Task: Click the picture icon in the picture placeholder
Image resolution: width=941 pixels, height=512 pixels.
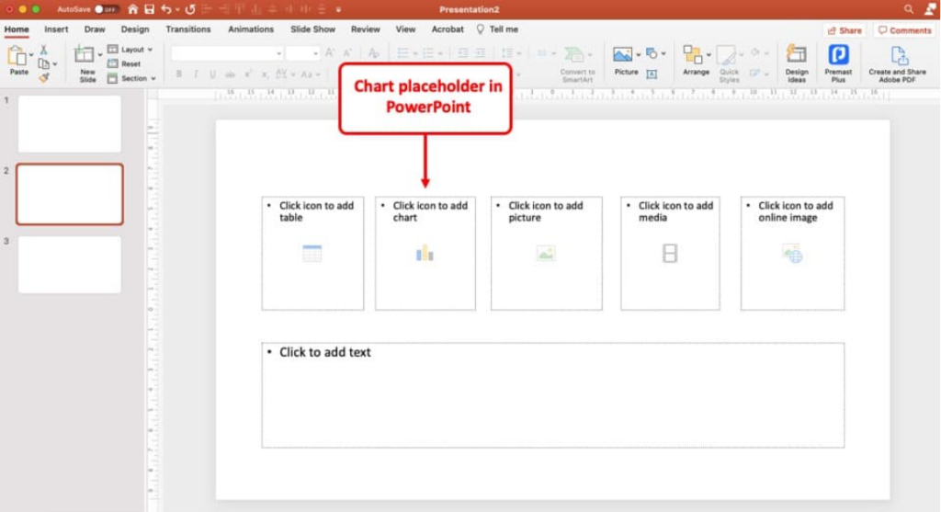Action: 546,253
